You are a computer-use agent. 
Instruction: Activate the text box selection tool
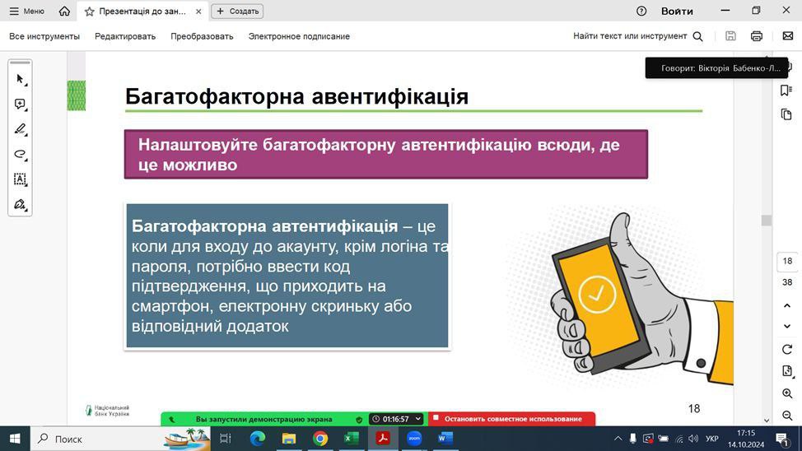[20, 179]
